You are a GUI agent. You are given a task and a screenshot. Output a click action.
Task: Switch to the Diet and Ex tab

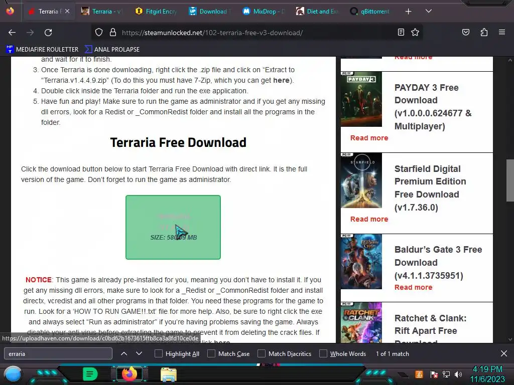tap(317, 11)
